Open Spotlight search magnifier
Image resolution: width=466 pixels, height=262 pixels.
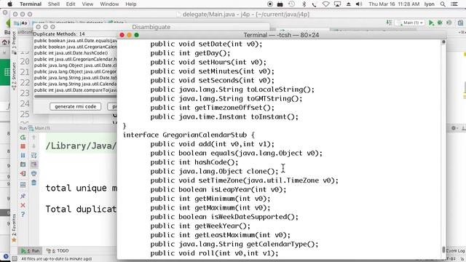(443, 4)
